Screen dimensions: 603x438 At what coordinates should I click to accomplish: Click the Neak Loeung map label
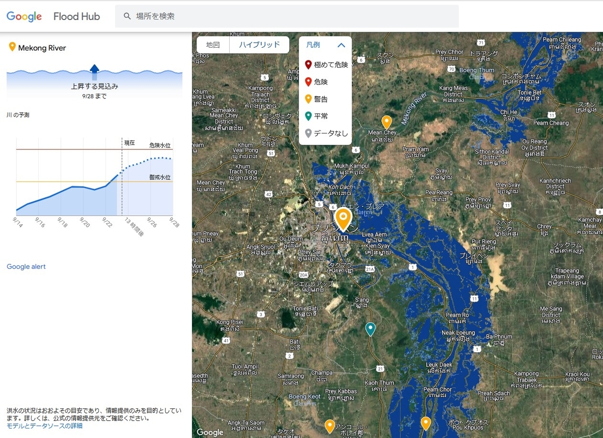pyautogui.click(x=458, y=333)
